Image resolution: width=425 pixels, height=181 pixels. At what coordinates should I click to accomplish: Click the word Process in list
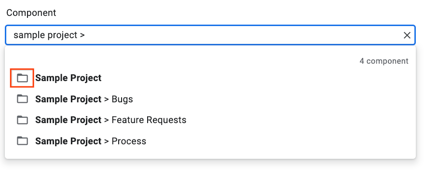(129, 141)
